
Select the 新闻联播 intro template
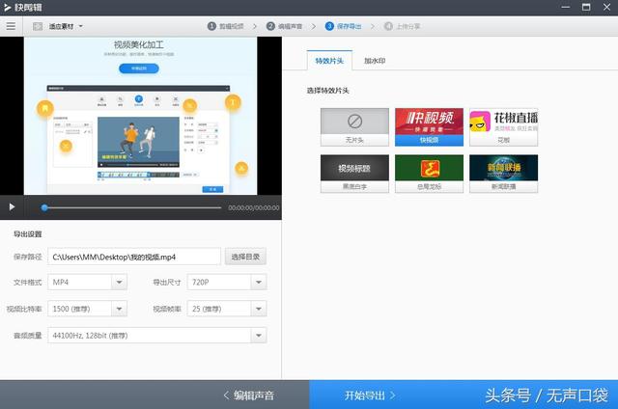[503, 173]
